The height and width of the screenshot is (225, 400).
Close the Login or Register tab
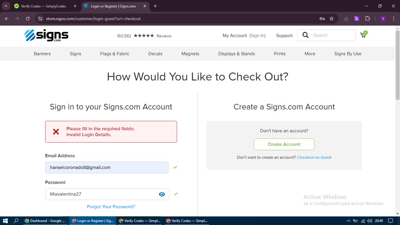pos(145,6)
